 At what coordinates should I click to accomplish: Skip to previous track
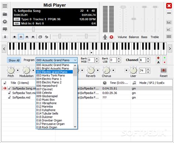[27, 37]
